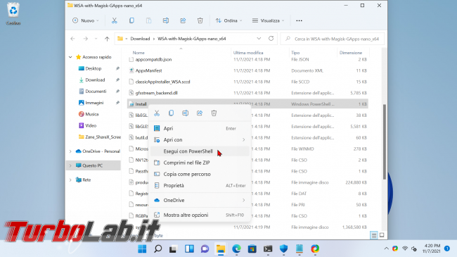Navigate back in Explorer
This screenshot has height=257, width=457.
[73, 39]
